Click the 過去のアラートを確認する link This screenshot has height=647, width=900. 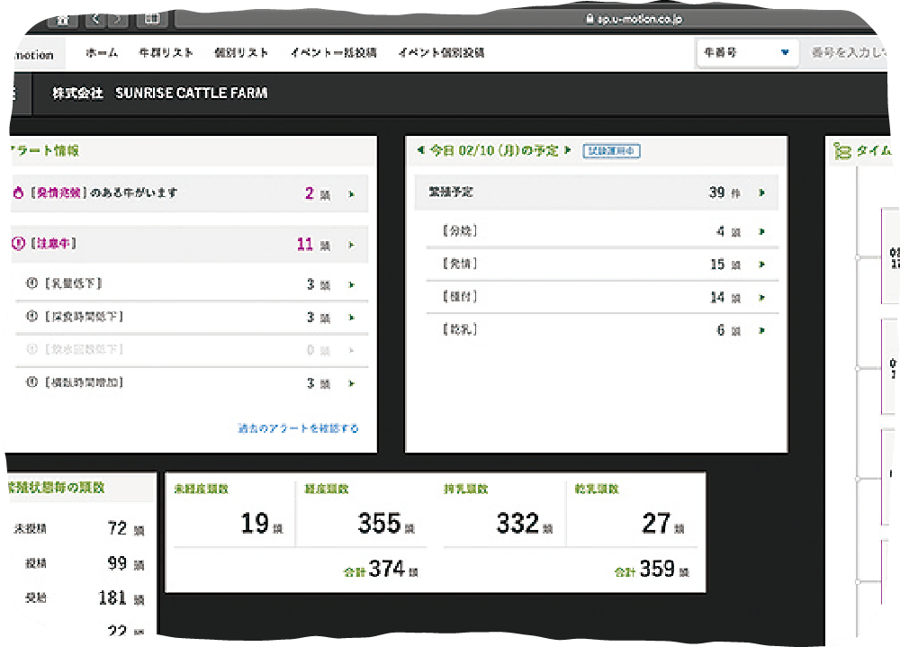point(298,428)
